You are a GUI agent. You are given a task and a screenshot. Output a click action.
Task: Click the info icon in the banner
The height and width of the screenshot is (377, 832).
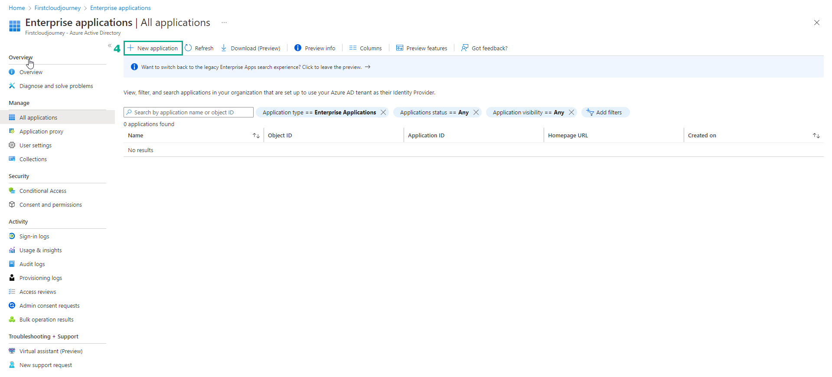(x=134, y=67)
